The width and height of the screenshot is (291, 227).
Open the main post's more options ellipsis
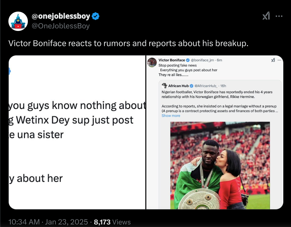tap(279, 16)
